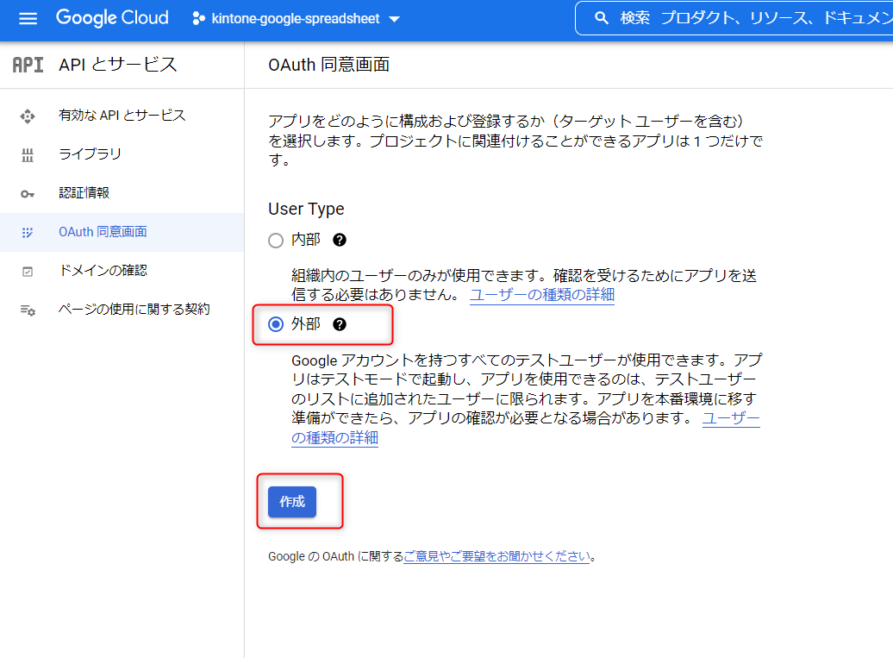Select the 内部 radio button
This screenshot has width=893, height=658.
[276, 241]
